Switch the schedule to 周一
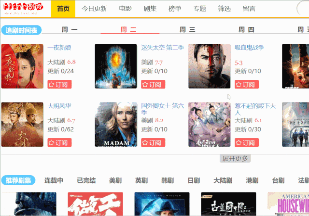309x216 pixels. tap(70, 30)
